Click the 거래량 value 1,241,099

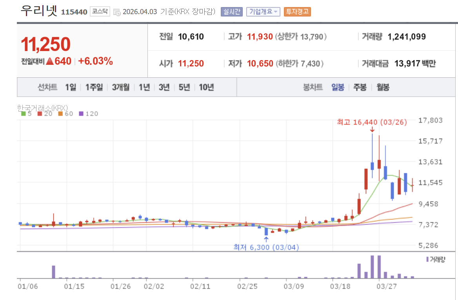pyautogui.click(x=407, y=37)
